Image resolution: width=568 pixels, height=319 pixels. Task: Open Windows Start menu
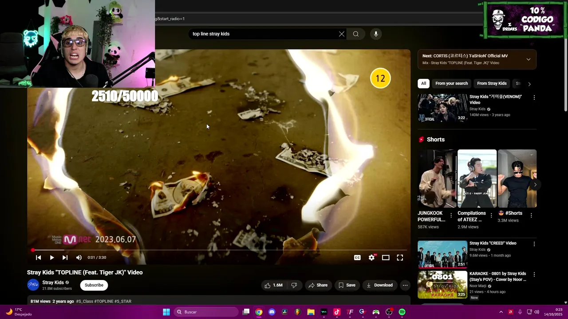pos(166,312)
